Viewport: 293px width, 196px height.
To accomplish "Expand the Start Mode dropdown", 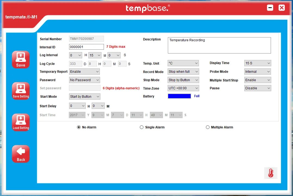I will [85, 97].
